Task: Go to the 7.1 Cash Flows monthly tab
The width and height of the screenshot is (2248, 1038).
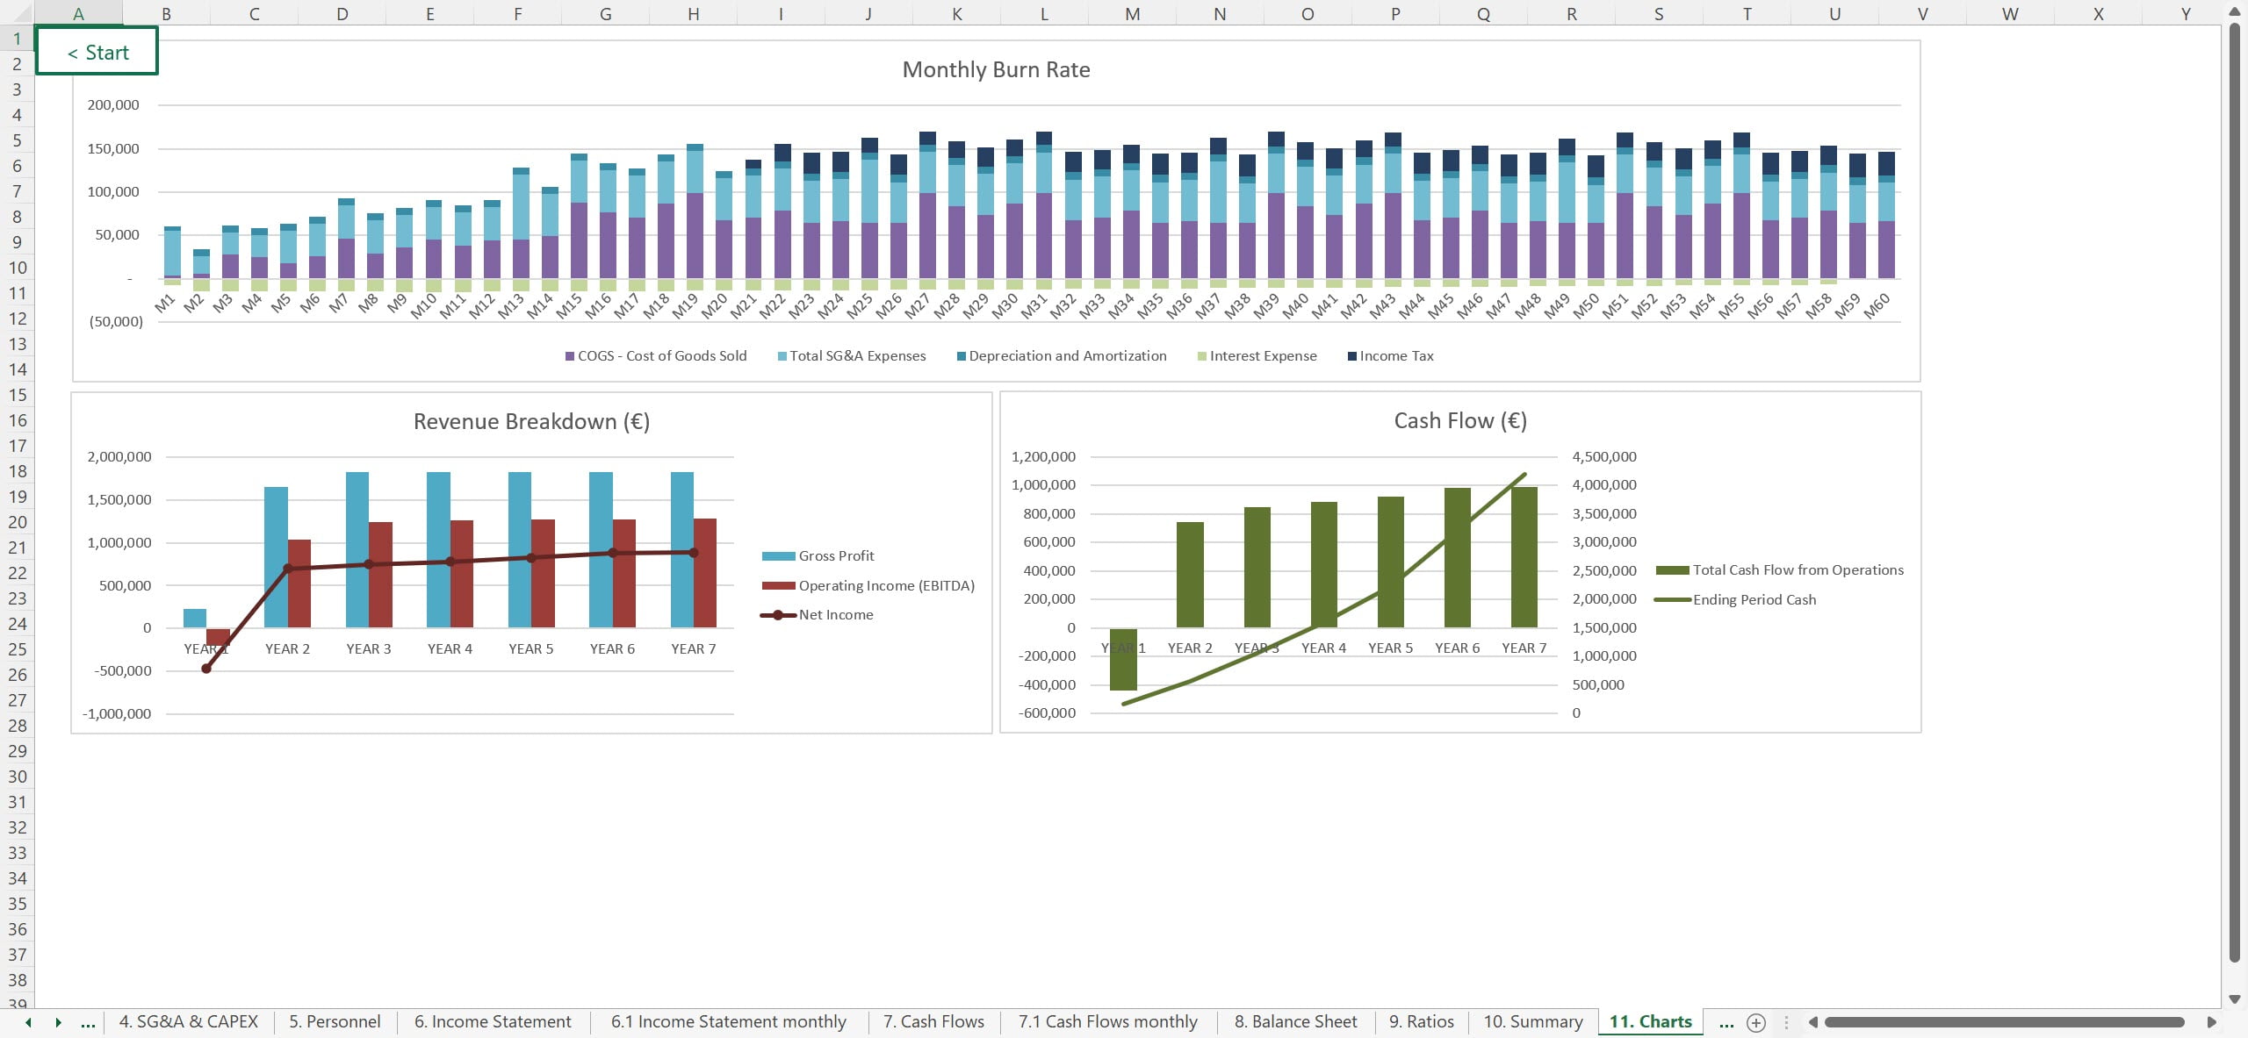Action: coord(1107,1022)
